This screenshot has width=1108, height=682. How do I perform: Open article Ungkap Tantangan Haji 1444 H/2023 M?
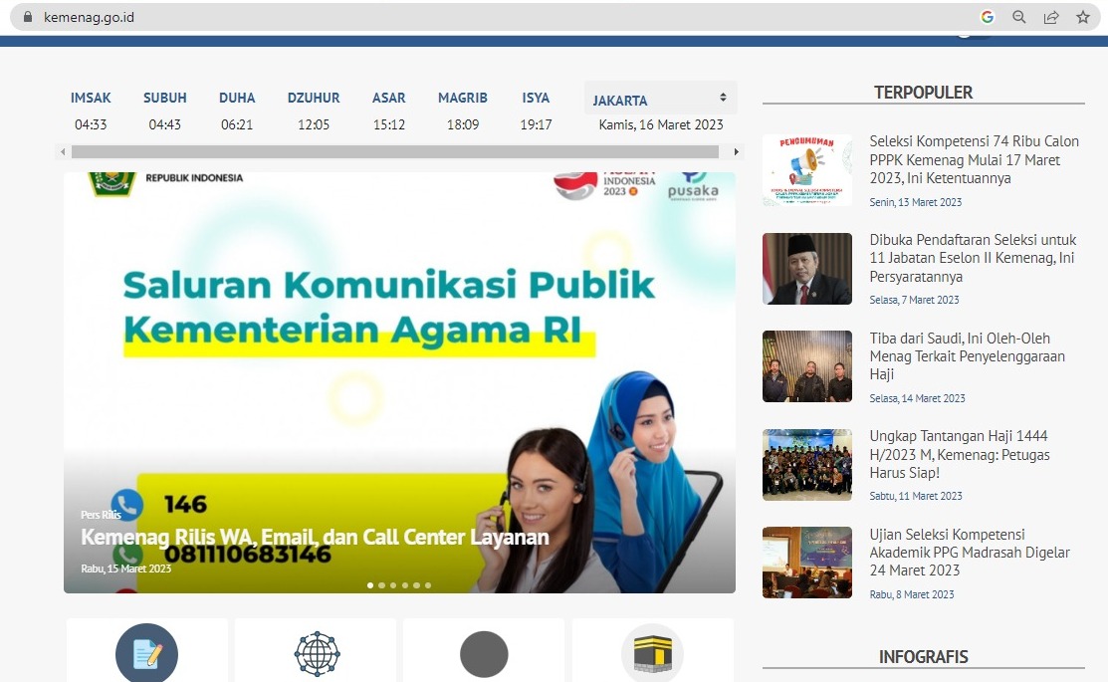point(959,454)
